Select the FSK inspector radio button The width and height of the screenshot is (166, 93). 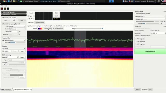point(136,42)
